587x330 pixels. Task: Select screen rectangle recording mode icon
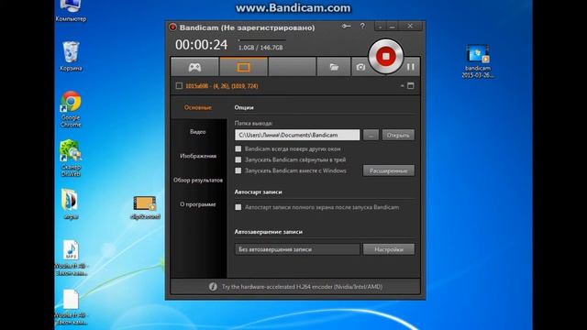tap(243, 67)
